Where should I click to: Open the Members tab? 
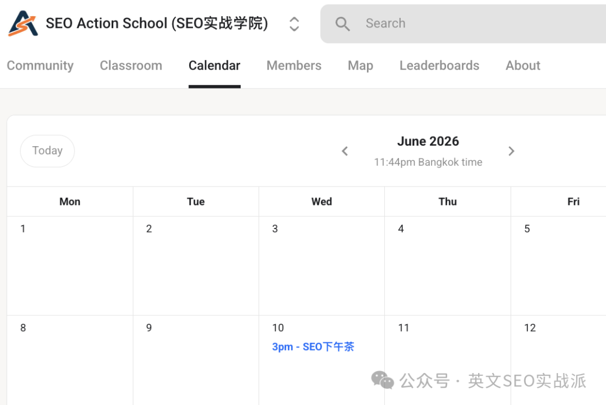click(294, 66)
